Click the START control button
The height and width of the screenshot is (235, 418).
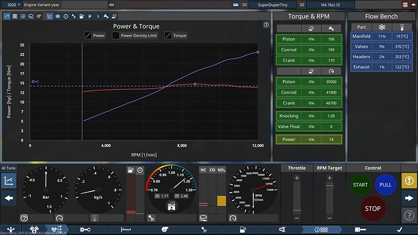point(360,185)
